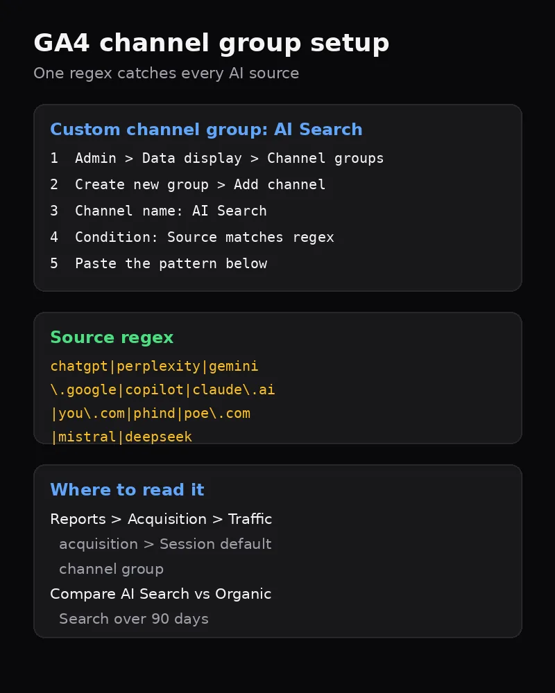Image resolution: width=555 pixels, height=693 pixels.
Task: Select the regex line 'chatgpt|perplexity|gemini'
Action: (155, 367)
